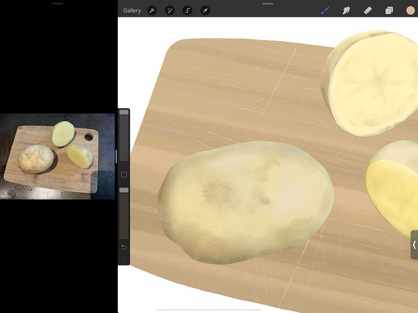Screen dimensions: 418x313
Task: Open the Adjustments magic wand menu
Action: click(169, 11)
